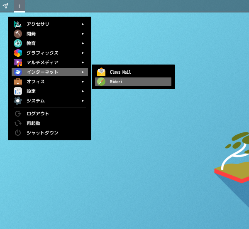Select ログアウト to log out
This screenshot has height=229, width=249.
click(x=38, y=114)
